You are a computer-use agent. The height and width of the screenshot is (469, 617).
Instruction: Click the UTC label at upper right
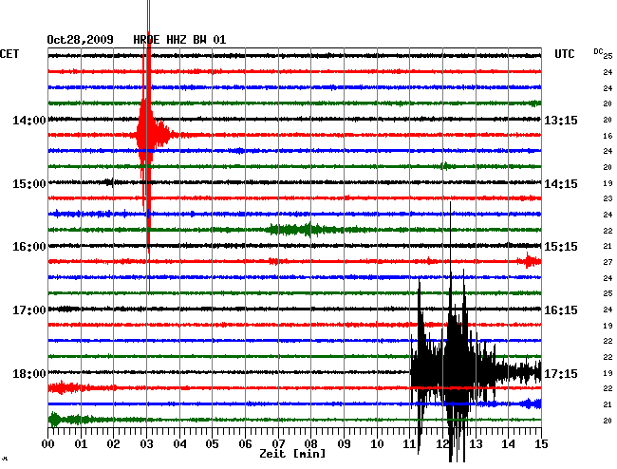(x=564, y=54)
